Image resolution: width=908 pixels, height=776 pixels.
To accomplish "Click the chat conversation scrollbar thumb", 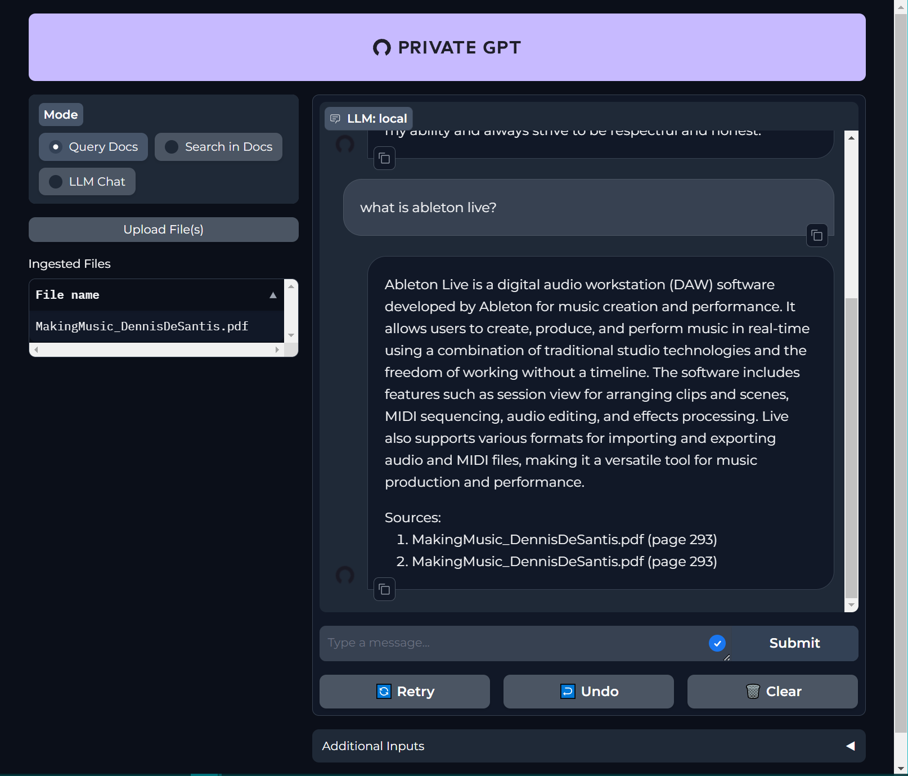I will tap(851, 447).
